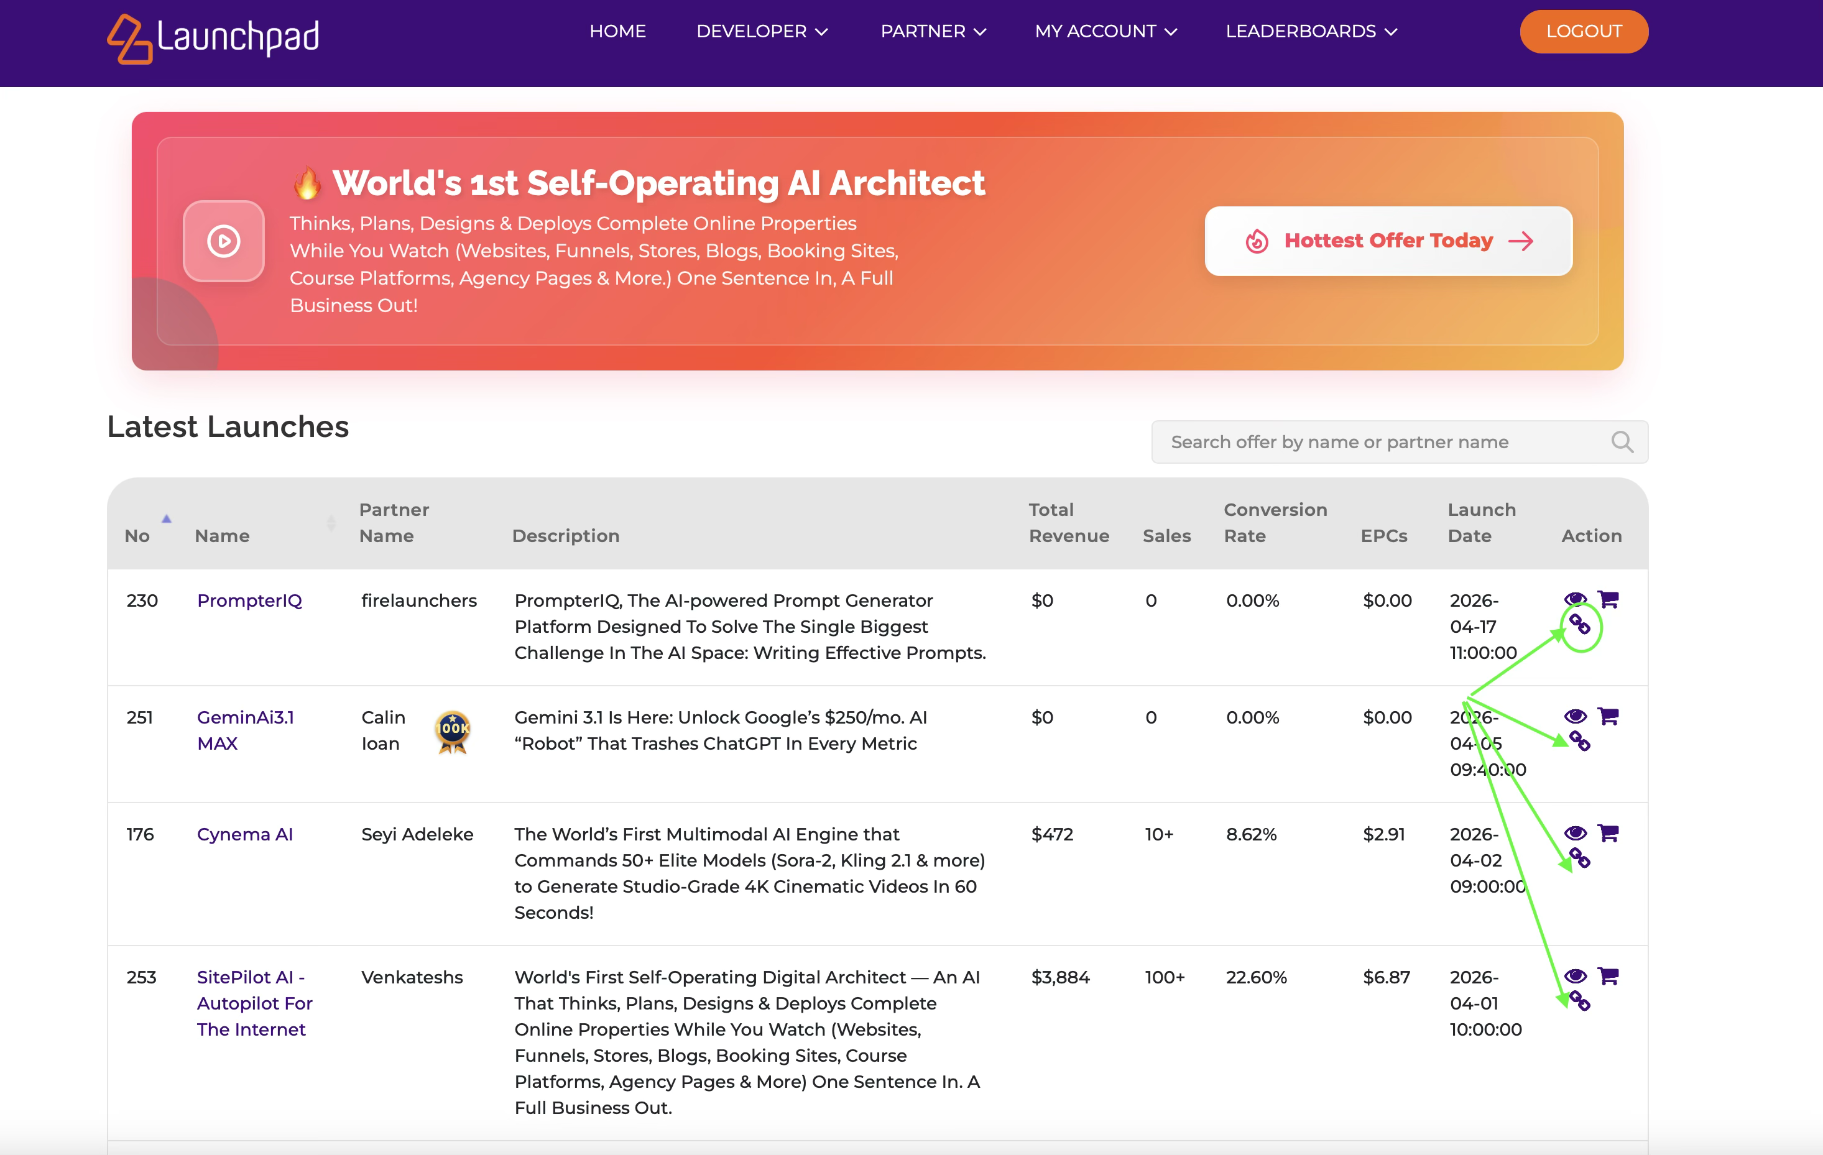The image size is (1823, 1155).
Task: Click Calin Ioan's 100K award badge
Action: click(x=453, y=732)
